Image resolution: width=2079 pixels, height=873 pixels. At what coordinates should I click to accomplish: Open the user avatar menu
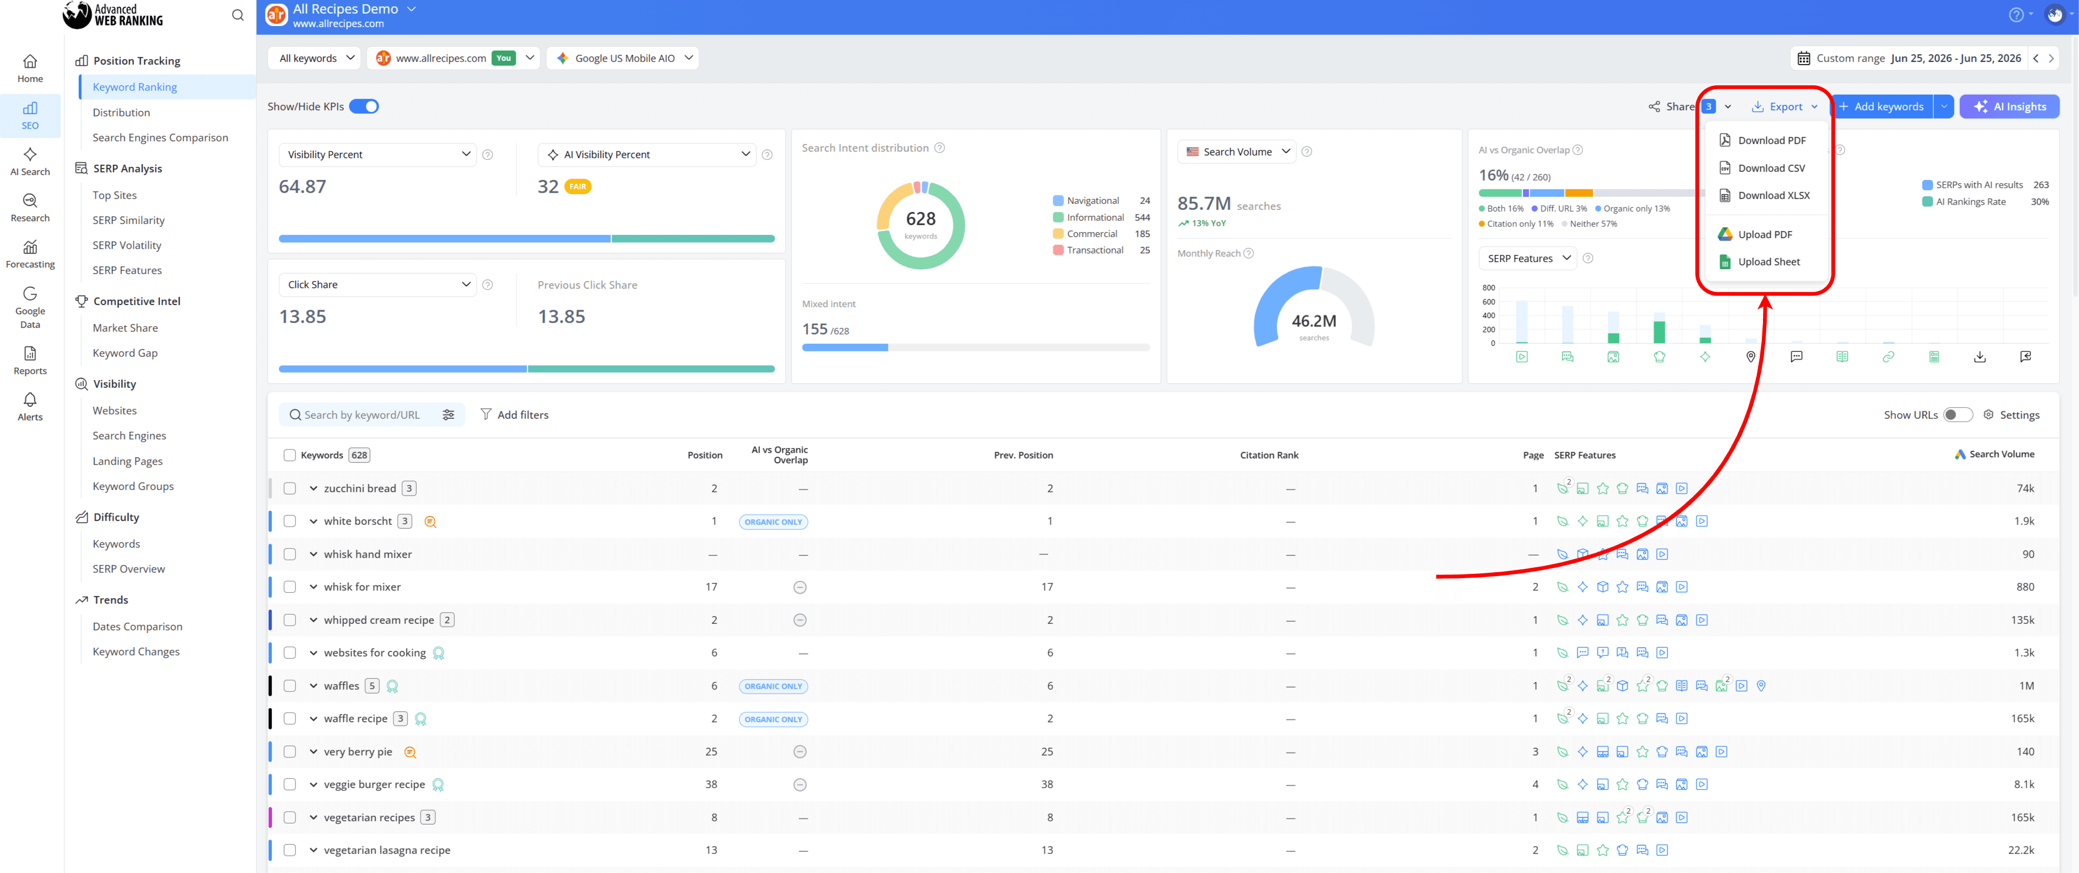(2055, 15)
